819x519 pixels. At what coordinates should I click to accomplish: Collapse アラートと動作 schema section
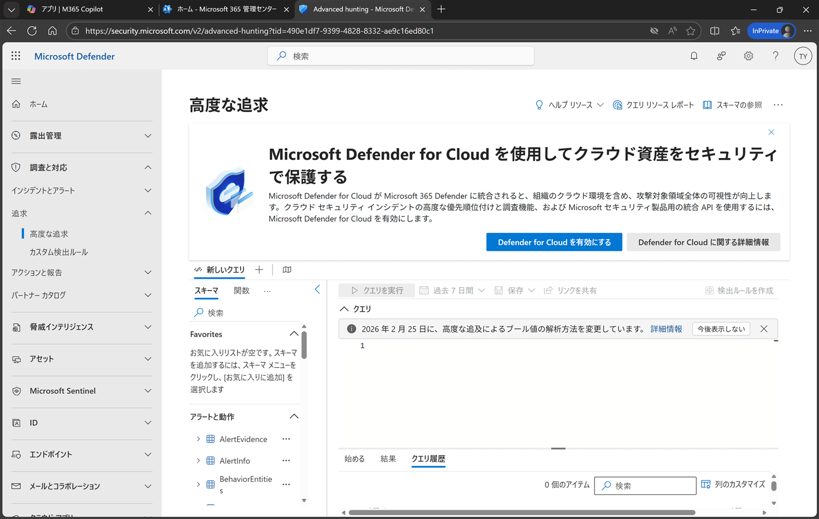(x=294, y=416)
